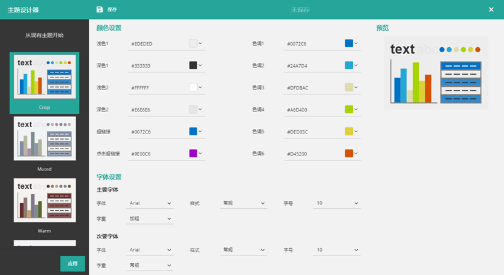
Task: Open the 深色1 dark color swatch
Action: coord(193,65)
